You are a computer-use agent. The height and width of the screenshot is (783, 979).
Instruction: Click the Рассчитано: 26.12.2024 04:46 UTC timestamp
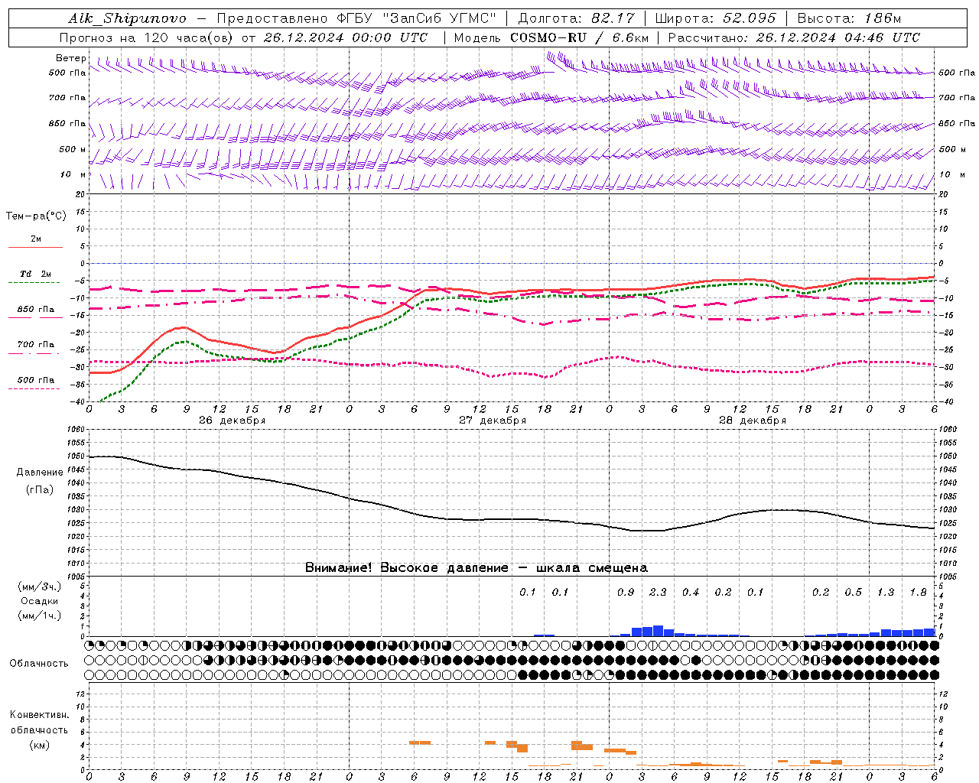click(x=794, y=37)
